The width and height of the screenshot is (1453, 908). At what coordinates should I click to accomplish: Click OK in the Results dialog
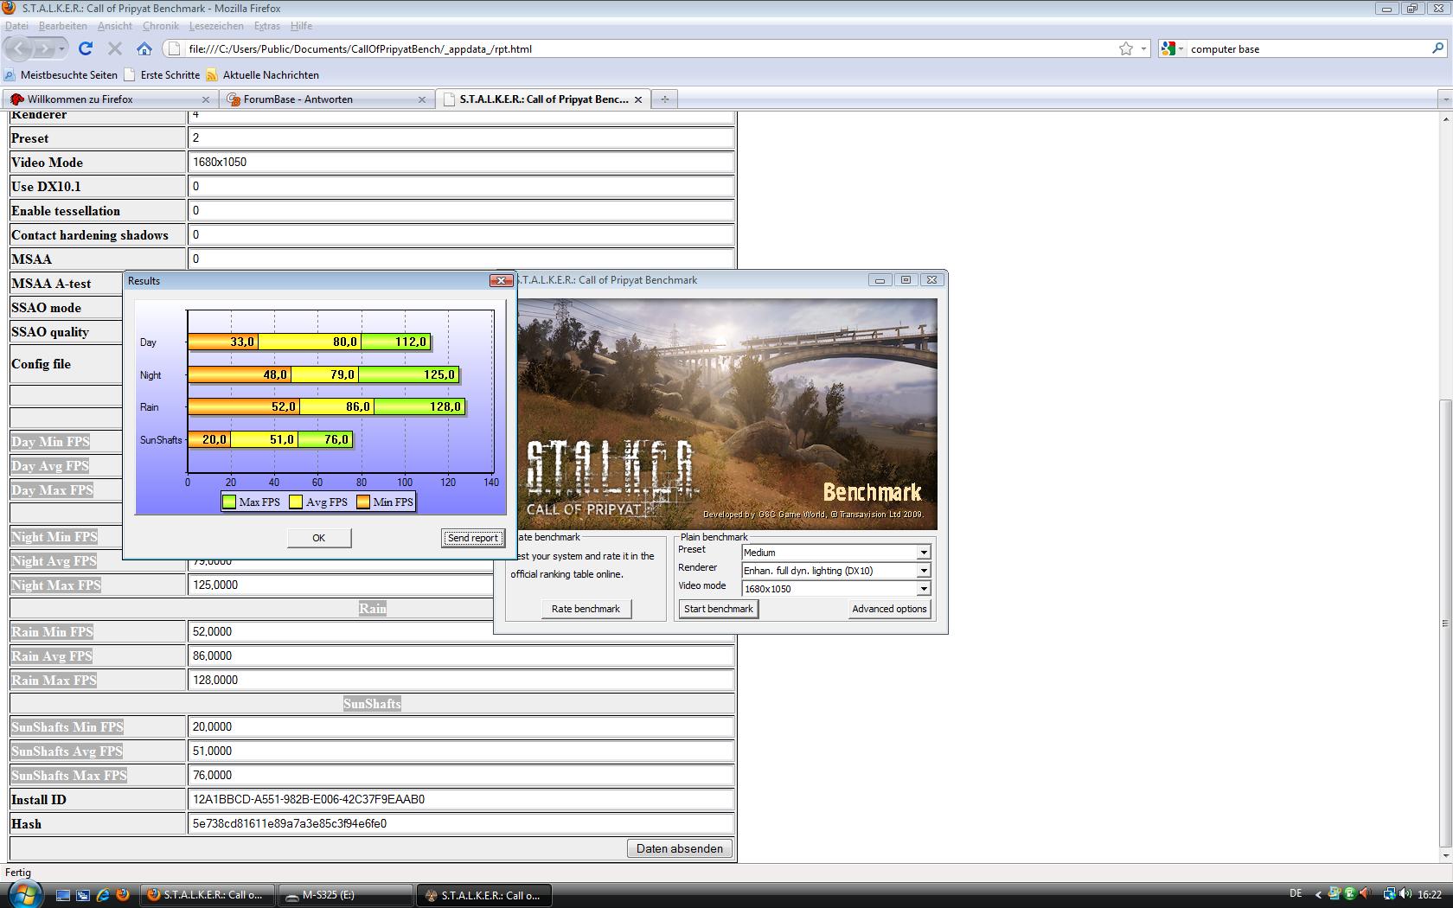[319, 538]
